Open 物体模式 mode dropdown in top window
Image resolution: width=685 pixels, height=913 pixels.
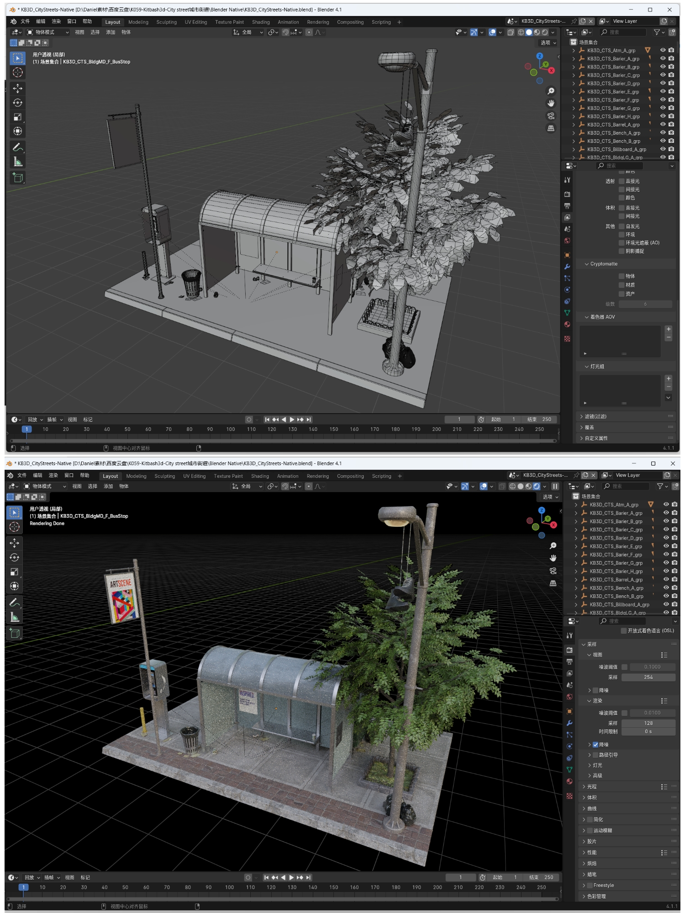tap(47, 32)
